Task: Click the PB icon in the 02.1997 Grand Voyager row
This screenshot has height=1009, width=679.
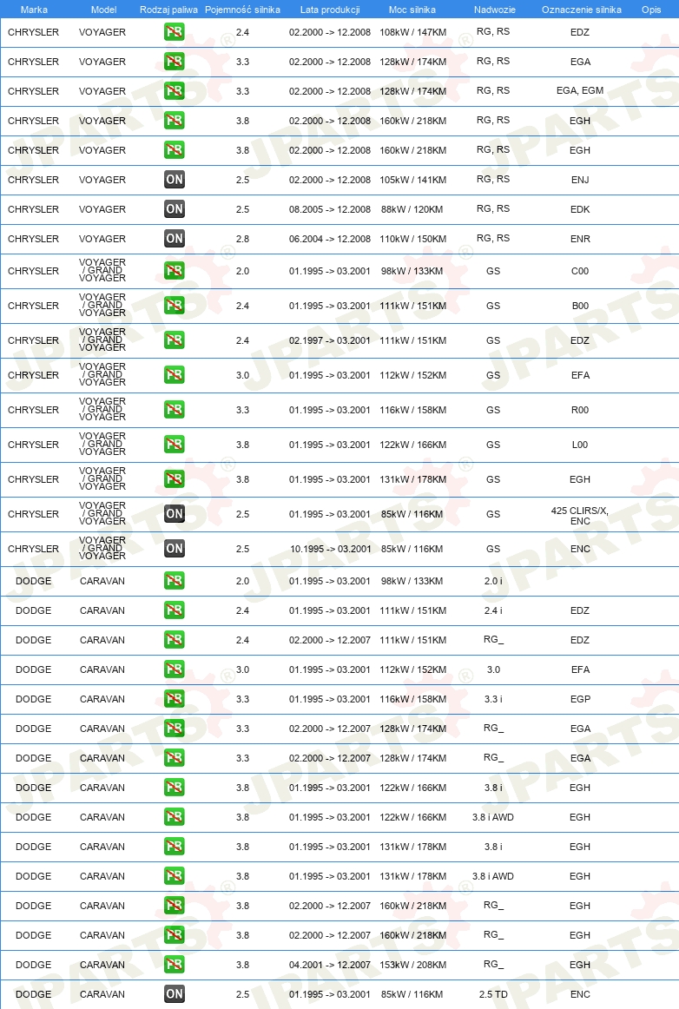Action: [175, 340]
